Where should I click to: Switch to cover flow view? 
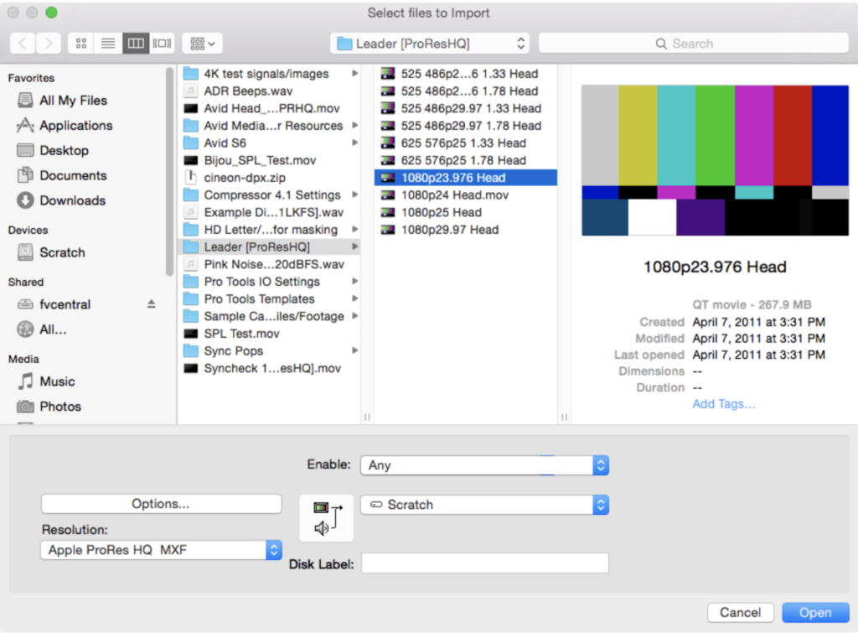(162, 44)
